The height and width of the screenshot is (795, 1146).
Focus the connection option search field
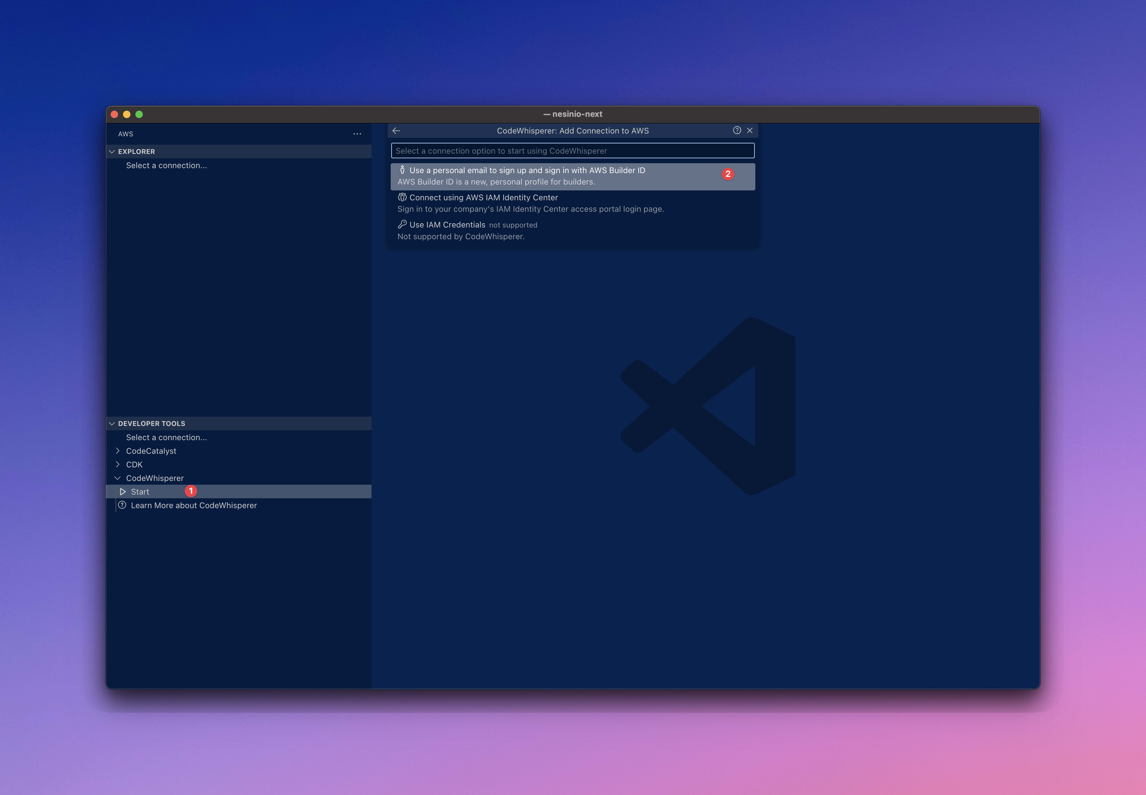[x=573, y=151]
